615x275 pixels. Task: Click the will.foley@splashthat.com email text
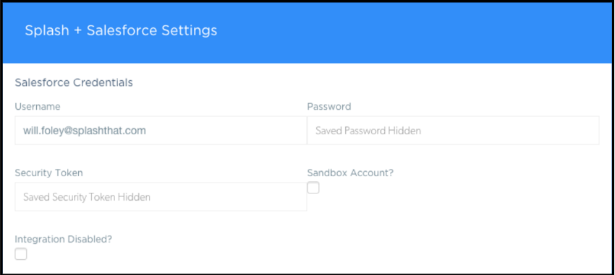[x=85, y=131]
